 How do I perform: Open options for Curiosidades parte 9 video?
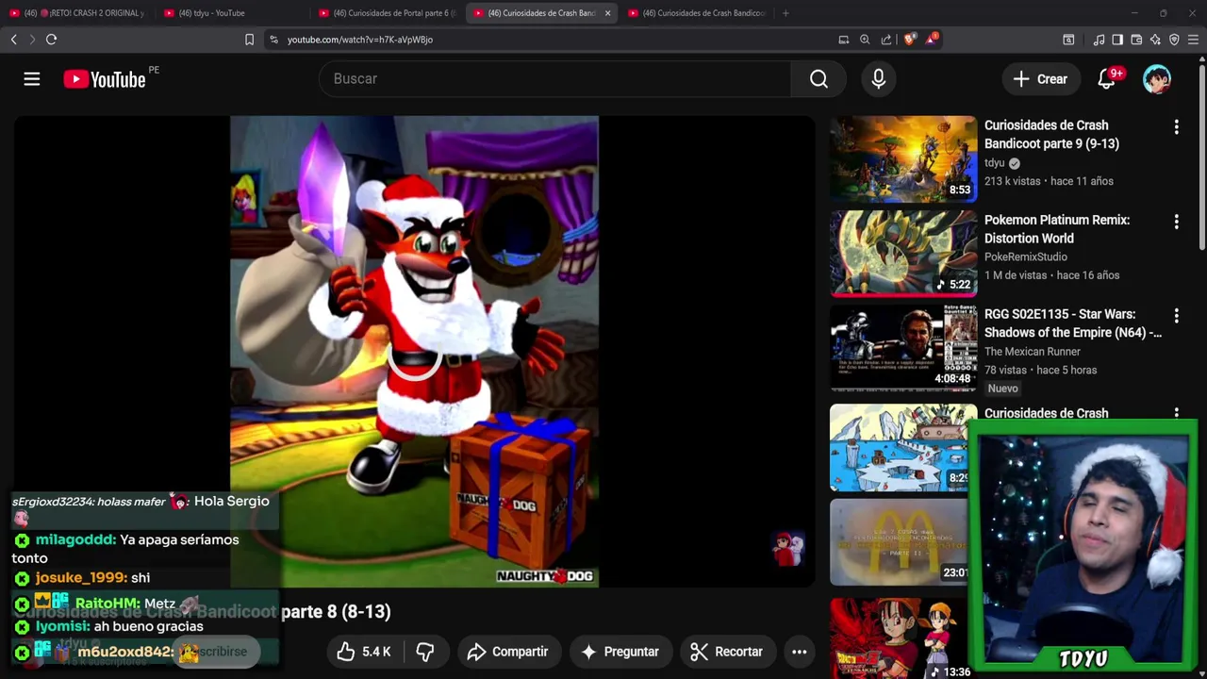coord(1176,126)
